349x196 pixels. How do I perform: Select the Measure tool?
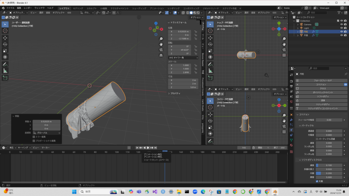[x=5, y=70]
